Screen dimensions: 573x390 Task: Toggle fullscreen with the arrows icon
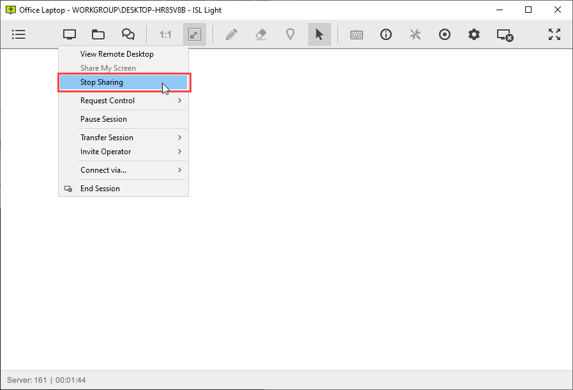[x=554, y=34]
